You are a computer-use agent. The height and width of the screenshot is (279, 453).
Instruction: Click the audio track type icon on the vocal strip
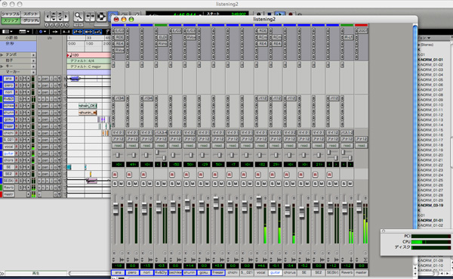click(265, 260)
